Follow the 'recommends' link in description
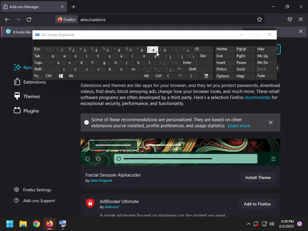308x231 pixels. [257, 97]
